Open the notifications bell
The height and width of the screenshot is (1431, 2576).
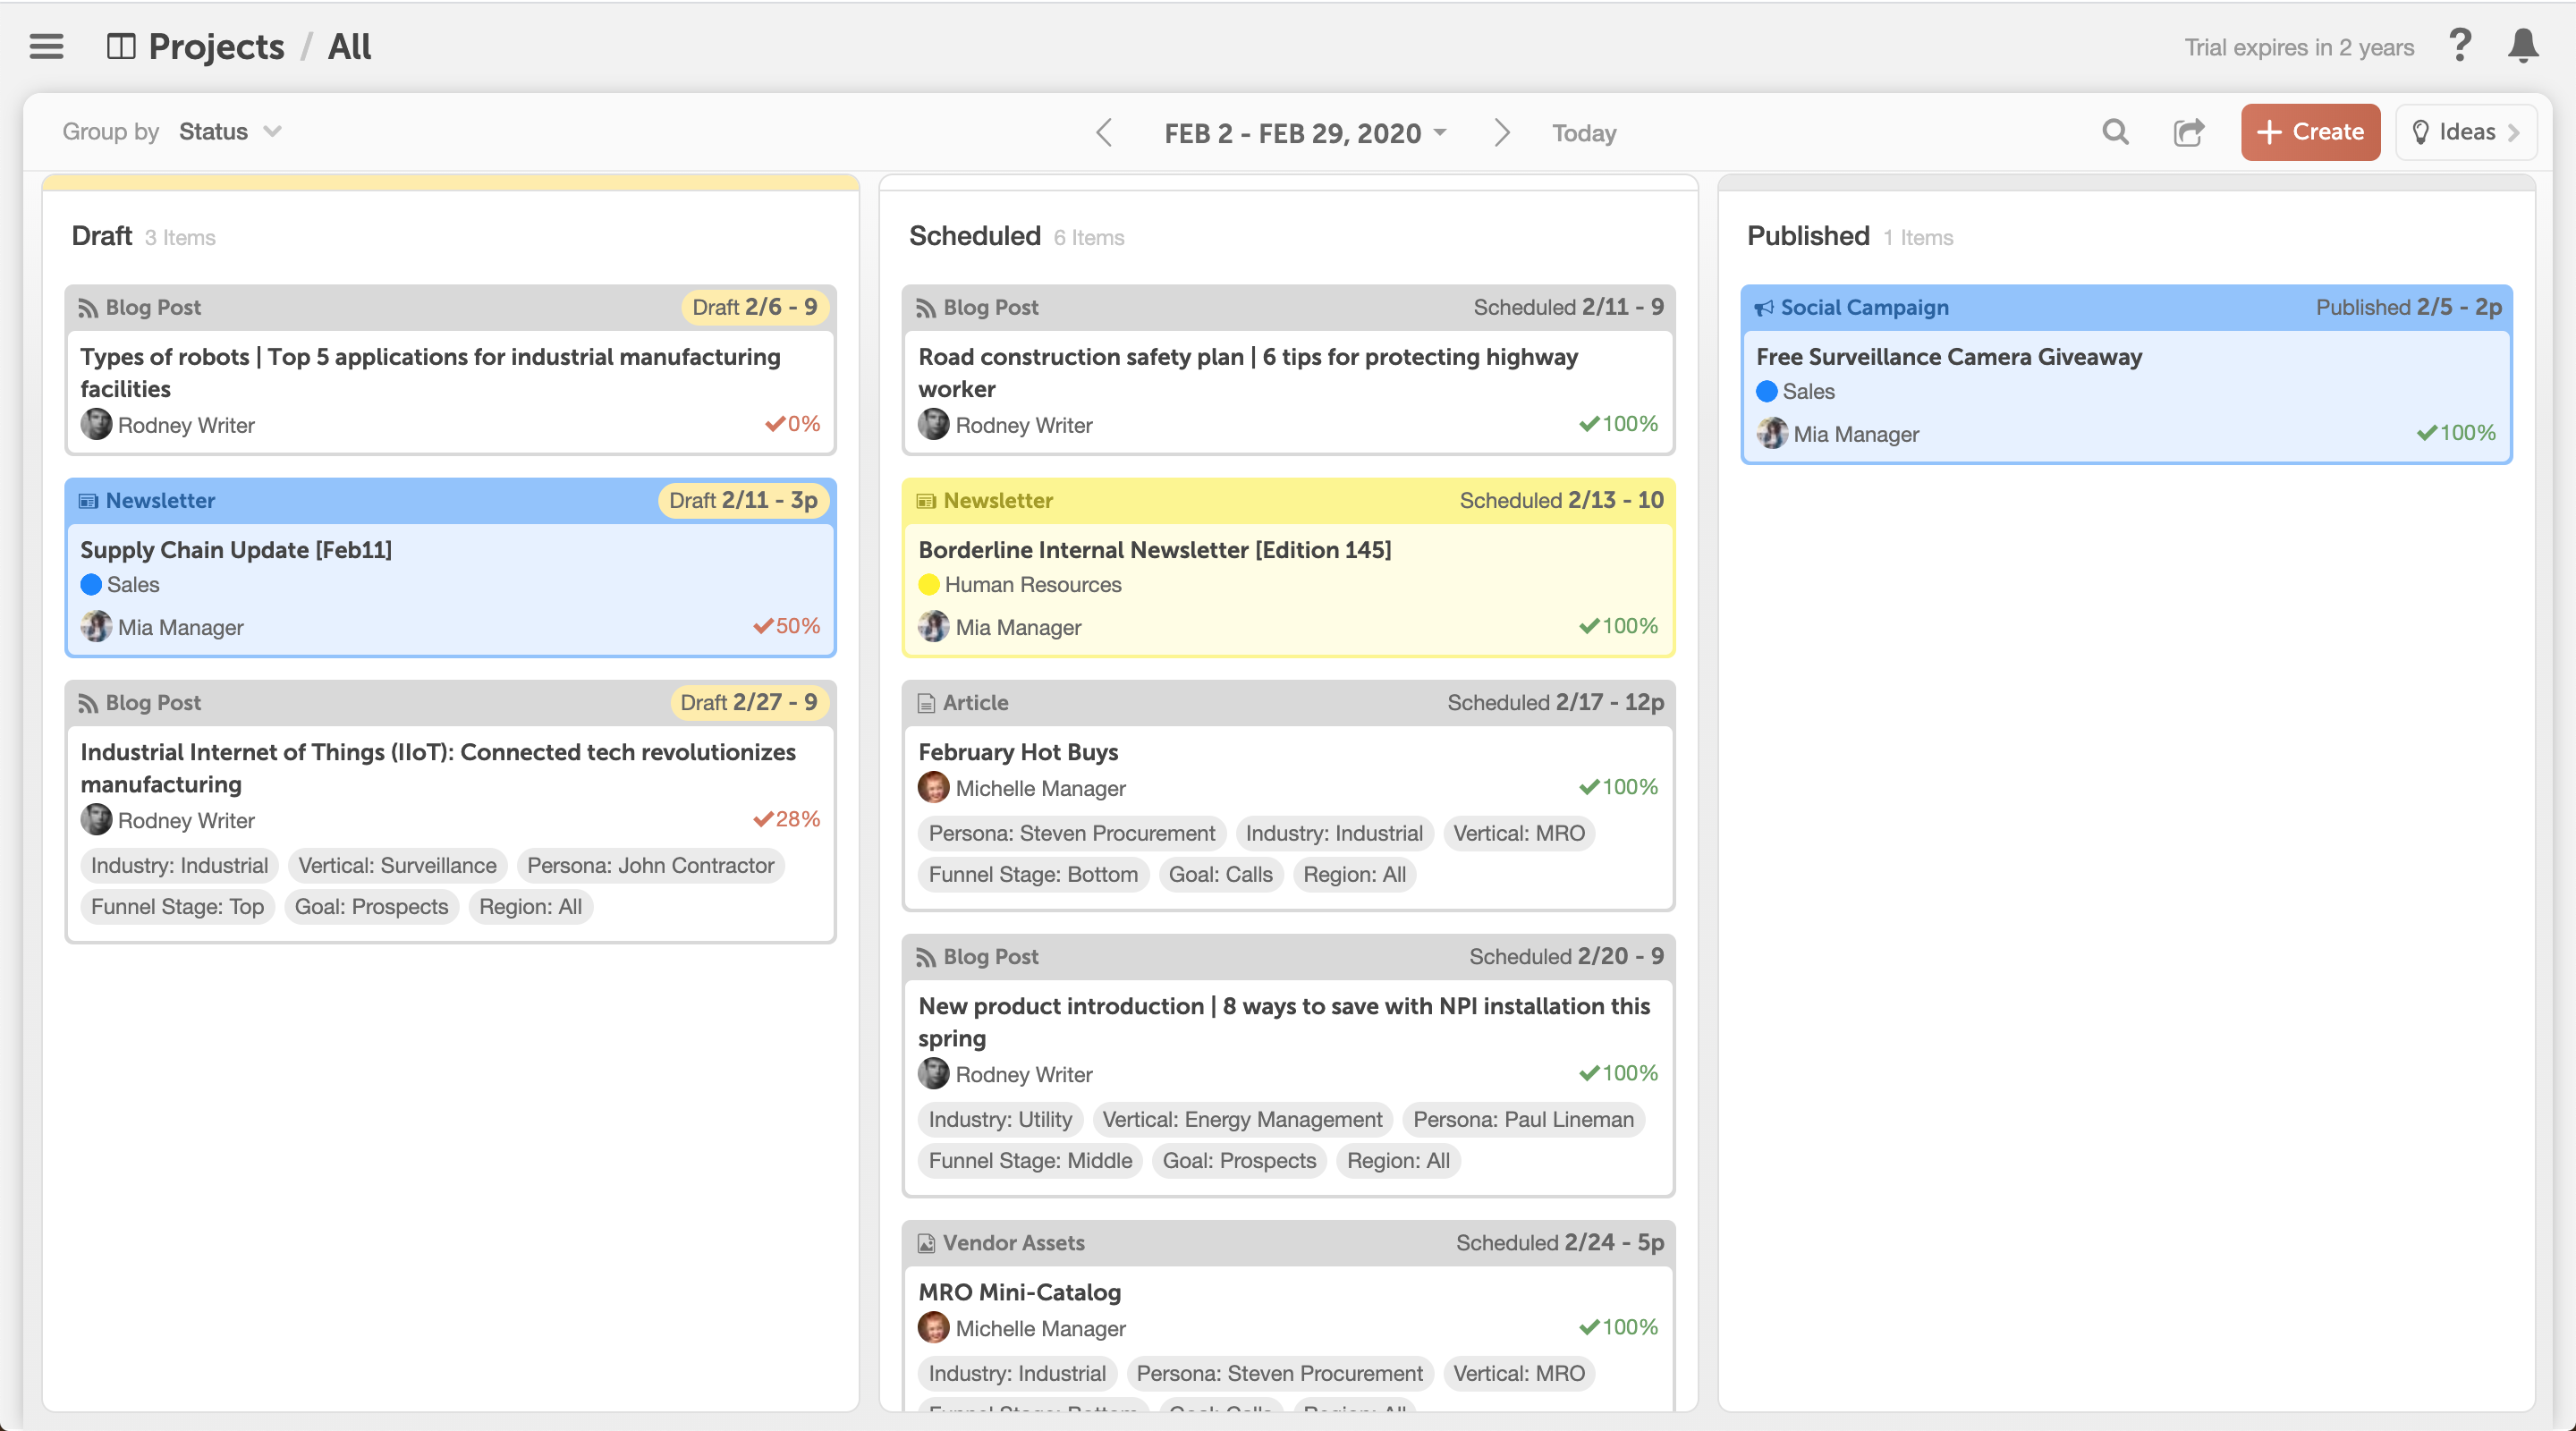2524,46
